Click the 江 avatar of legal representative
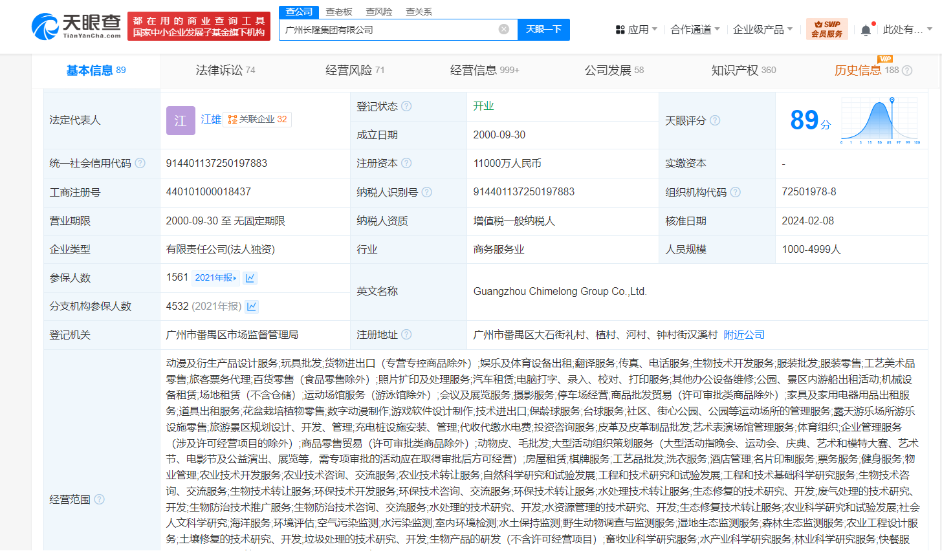Viewport: 942px width, 551px height. pos(181,120)
